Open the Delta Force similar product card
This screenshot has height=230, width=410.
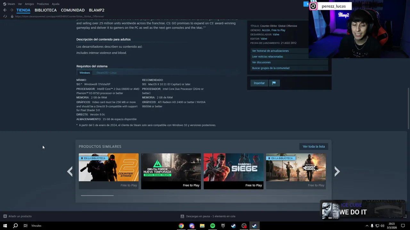click(x=171, y=171)
